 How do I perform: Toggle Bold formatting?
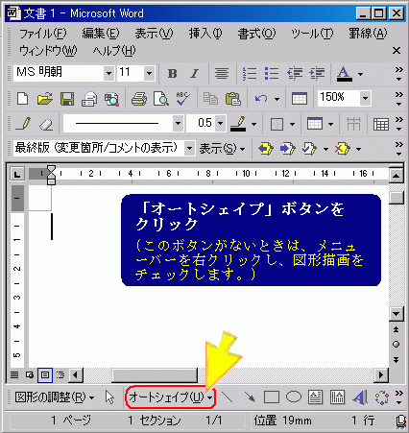172,74
